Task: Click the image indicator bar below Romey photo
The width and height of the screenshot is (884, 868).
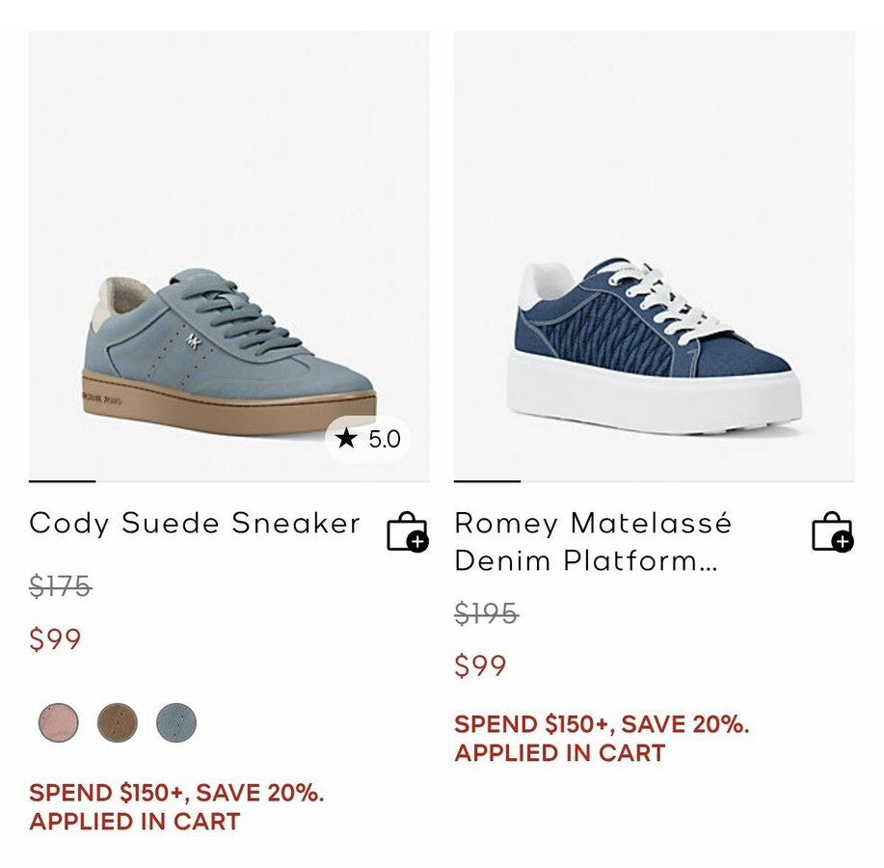Action: coord(487,480)
